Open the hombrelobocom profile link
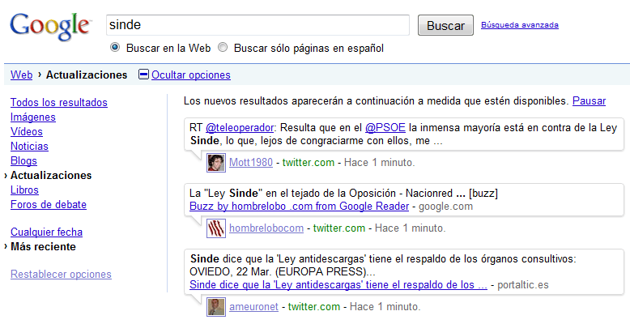 (x=266, y=228)
